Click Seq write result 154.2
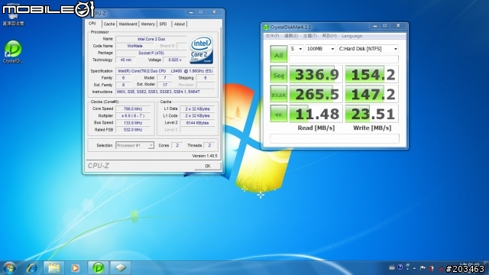Image resolution: width=489 pixels, height=275 pixels. click(372, 75)
